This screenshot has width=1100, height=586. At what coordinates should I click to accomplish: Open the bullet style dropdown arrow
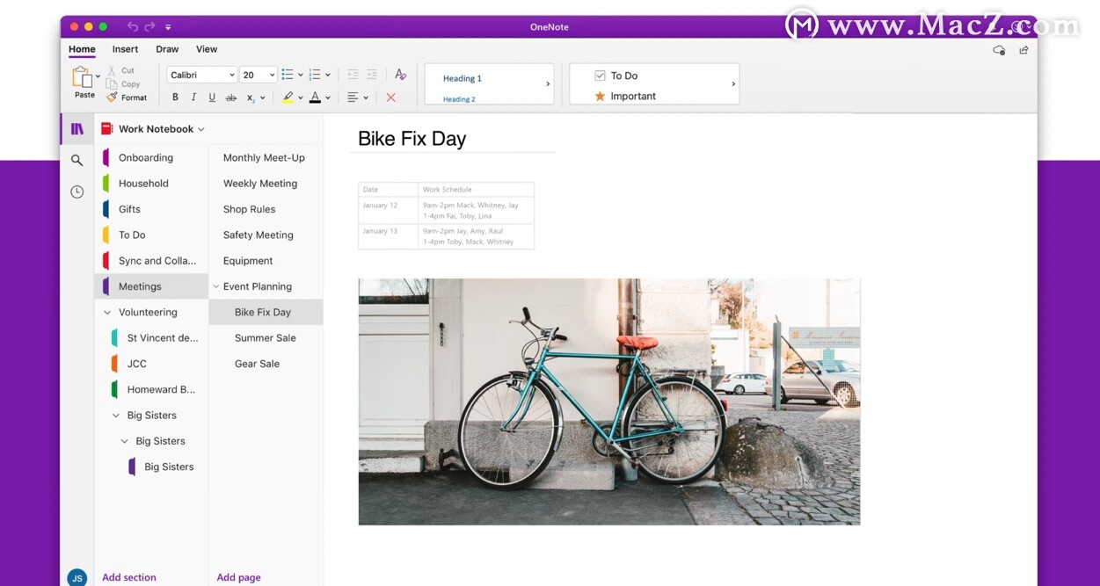[300, 76]
